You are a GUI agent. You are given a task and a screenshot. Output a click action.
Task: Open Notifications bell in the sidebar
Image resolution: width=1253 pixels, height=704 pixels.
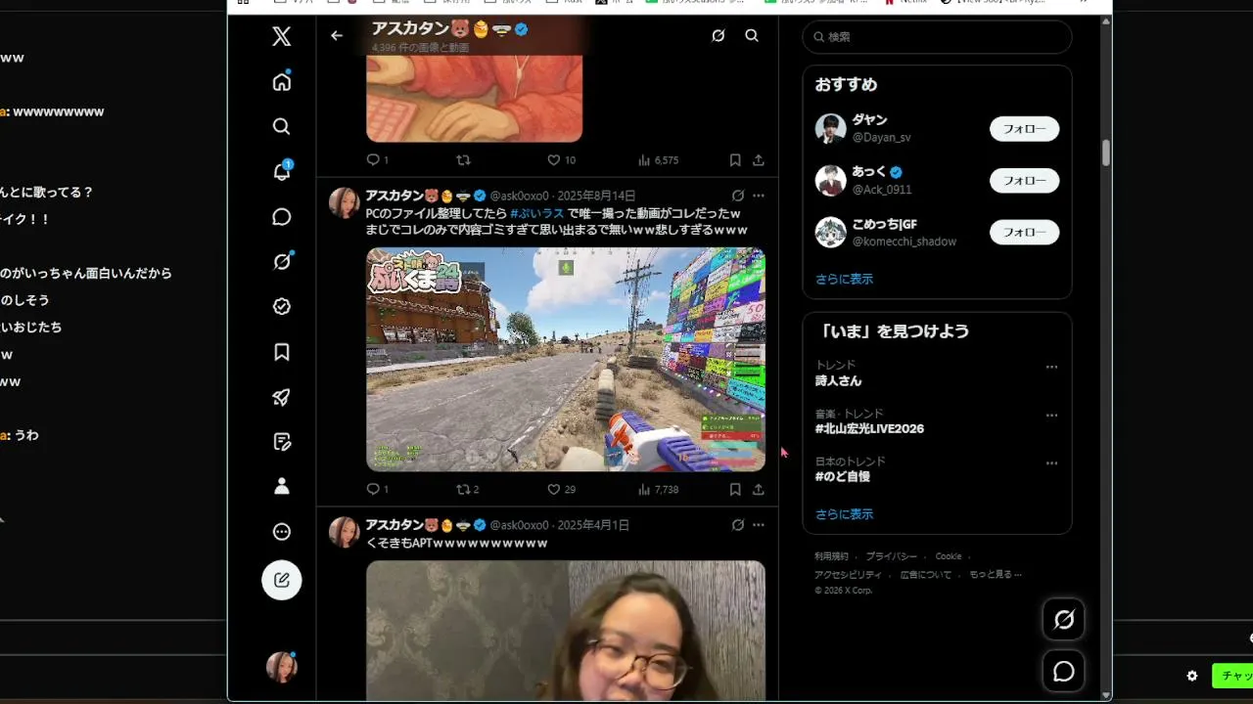pyautogui.click(x=282, y=171)
